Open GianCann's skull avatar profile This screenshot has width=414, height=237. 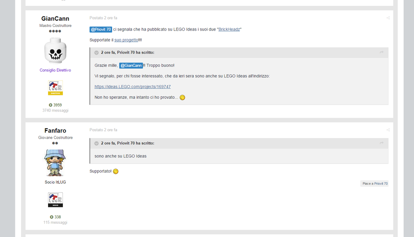click(x=55, y=50)
